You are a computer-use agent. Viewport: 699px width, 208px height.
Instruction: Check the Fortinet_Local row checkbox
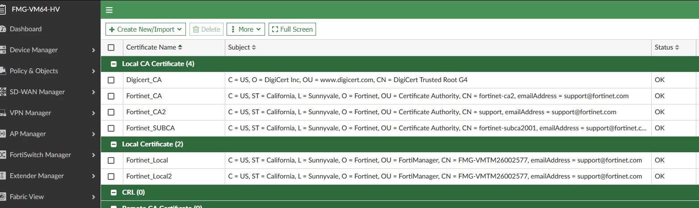(111, 160)
